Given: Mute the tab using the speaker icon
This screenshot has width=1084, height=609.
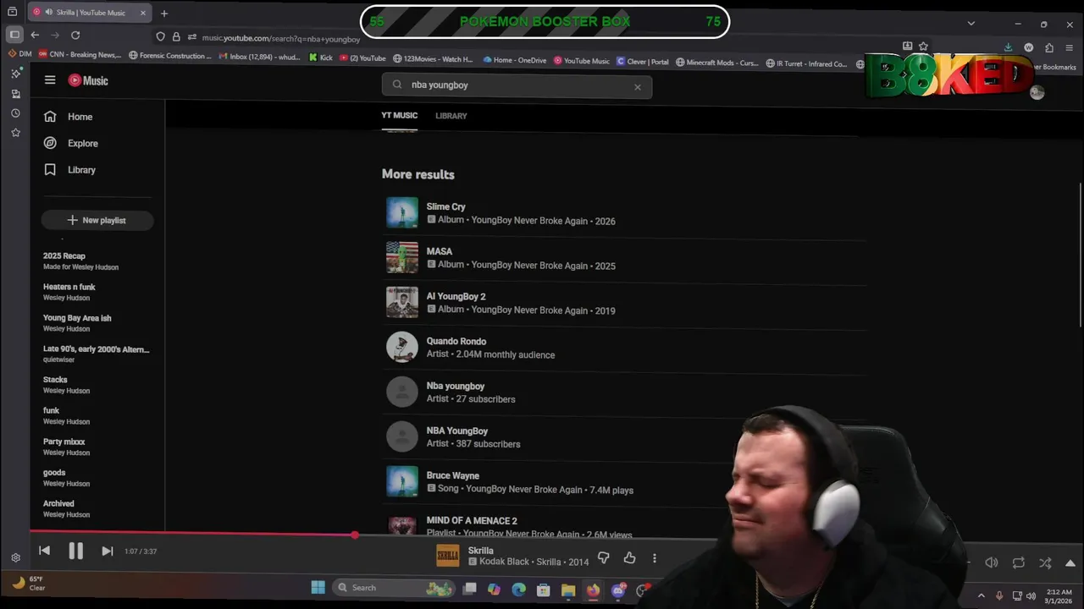Looking at the screenshot, I should pos(48,13).
